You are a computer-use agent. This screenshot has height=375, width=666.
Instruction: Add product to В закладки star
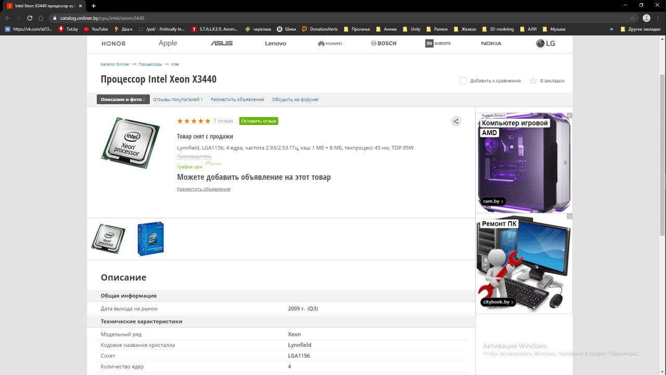click(x=533, y=81)
